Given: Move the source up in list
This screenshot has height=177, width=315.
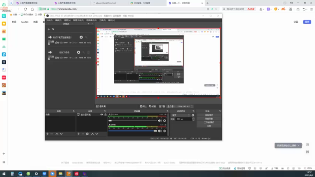Looking at the screenshot, I should pyautogui.click(x=93, y=134).
